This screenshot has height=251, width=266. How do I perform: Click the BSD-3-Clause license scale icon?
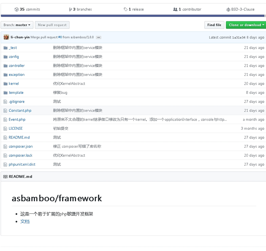click(228, 9)
